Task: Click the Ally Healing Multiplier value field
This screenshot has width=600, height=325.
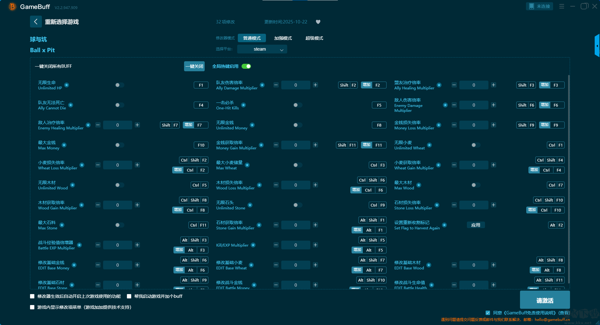Action: pyautogui.click(x=474, y=85)
